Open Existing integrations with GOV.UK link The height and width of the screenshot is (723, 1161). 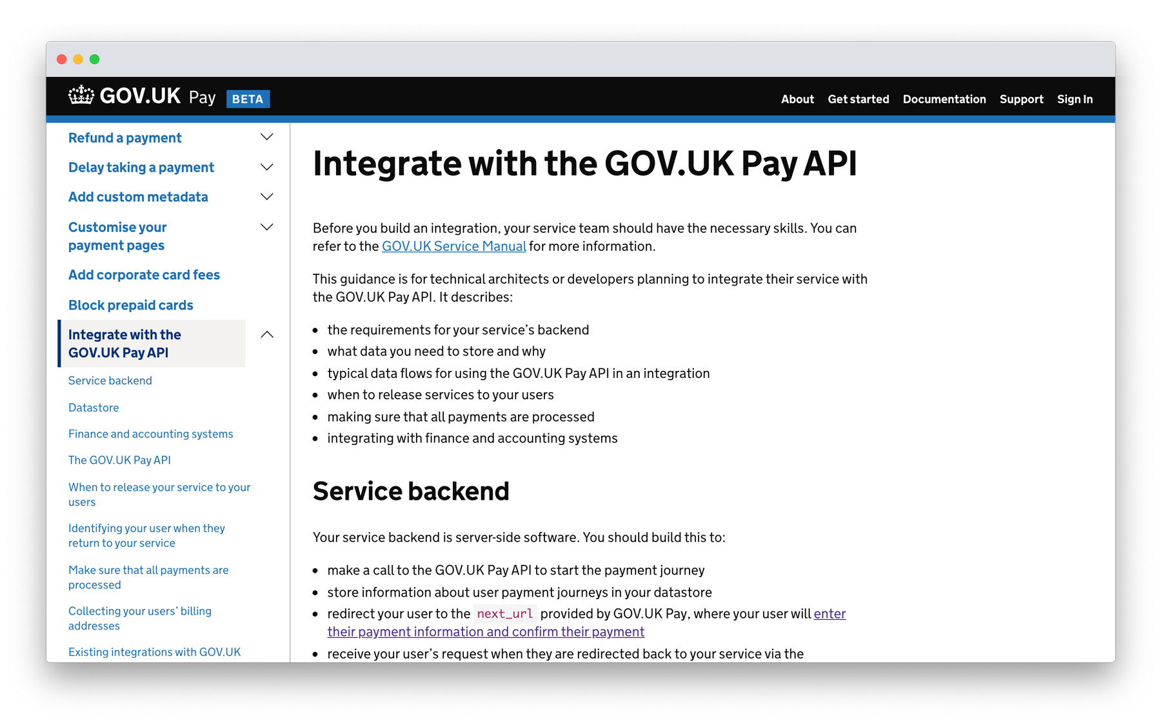(155, 652)
